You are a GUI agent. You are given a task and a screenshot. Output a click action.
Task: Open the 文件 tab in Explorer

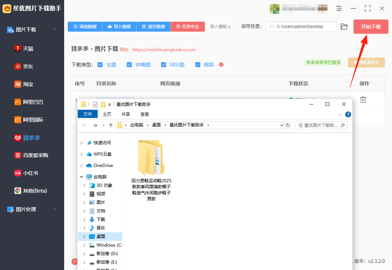88,114
